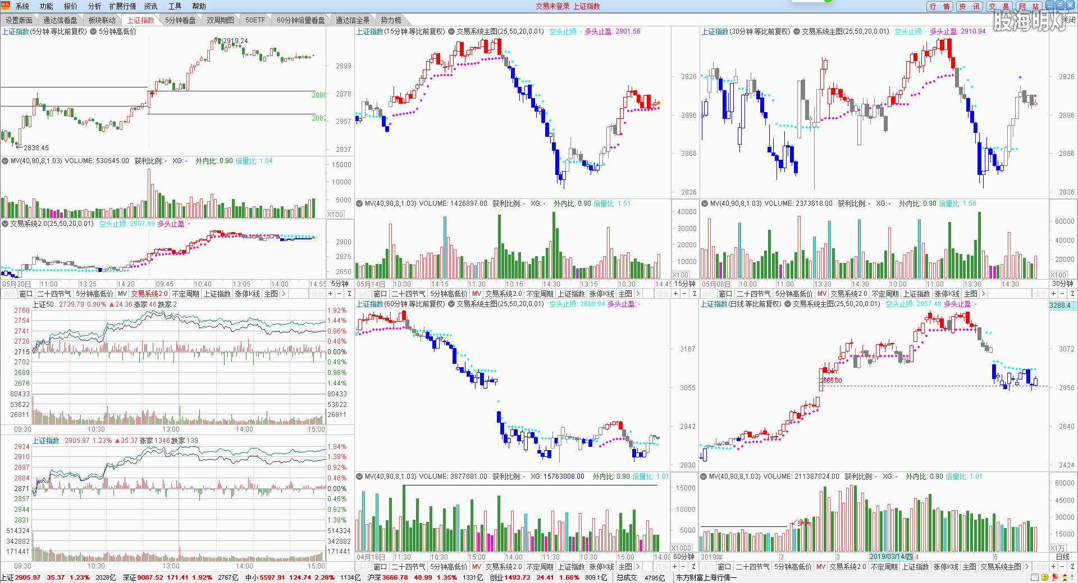Click the 窗口 button in the 60-minute panel
The height and width of the screenshot is (583, 1078).
tap(380, 567)
